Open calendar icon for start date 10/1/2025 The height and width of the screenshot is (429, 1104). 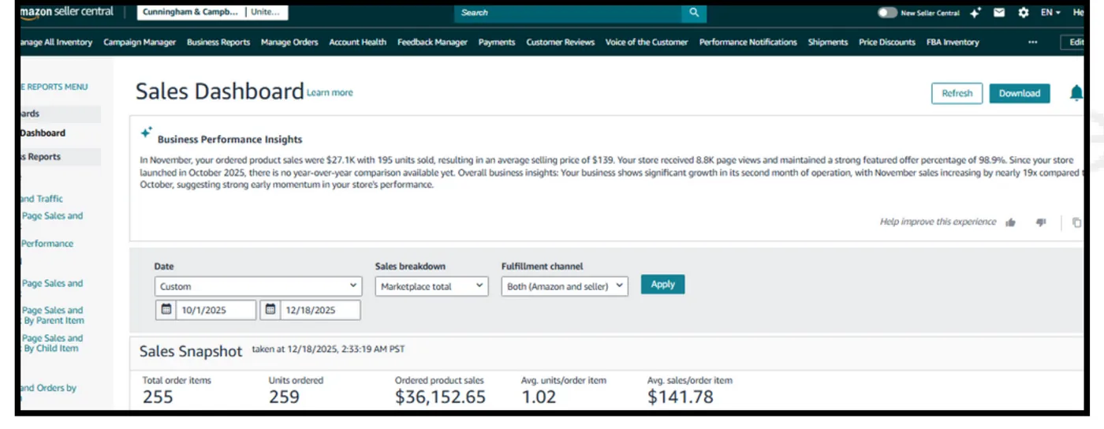click(166, 309)
